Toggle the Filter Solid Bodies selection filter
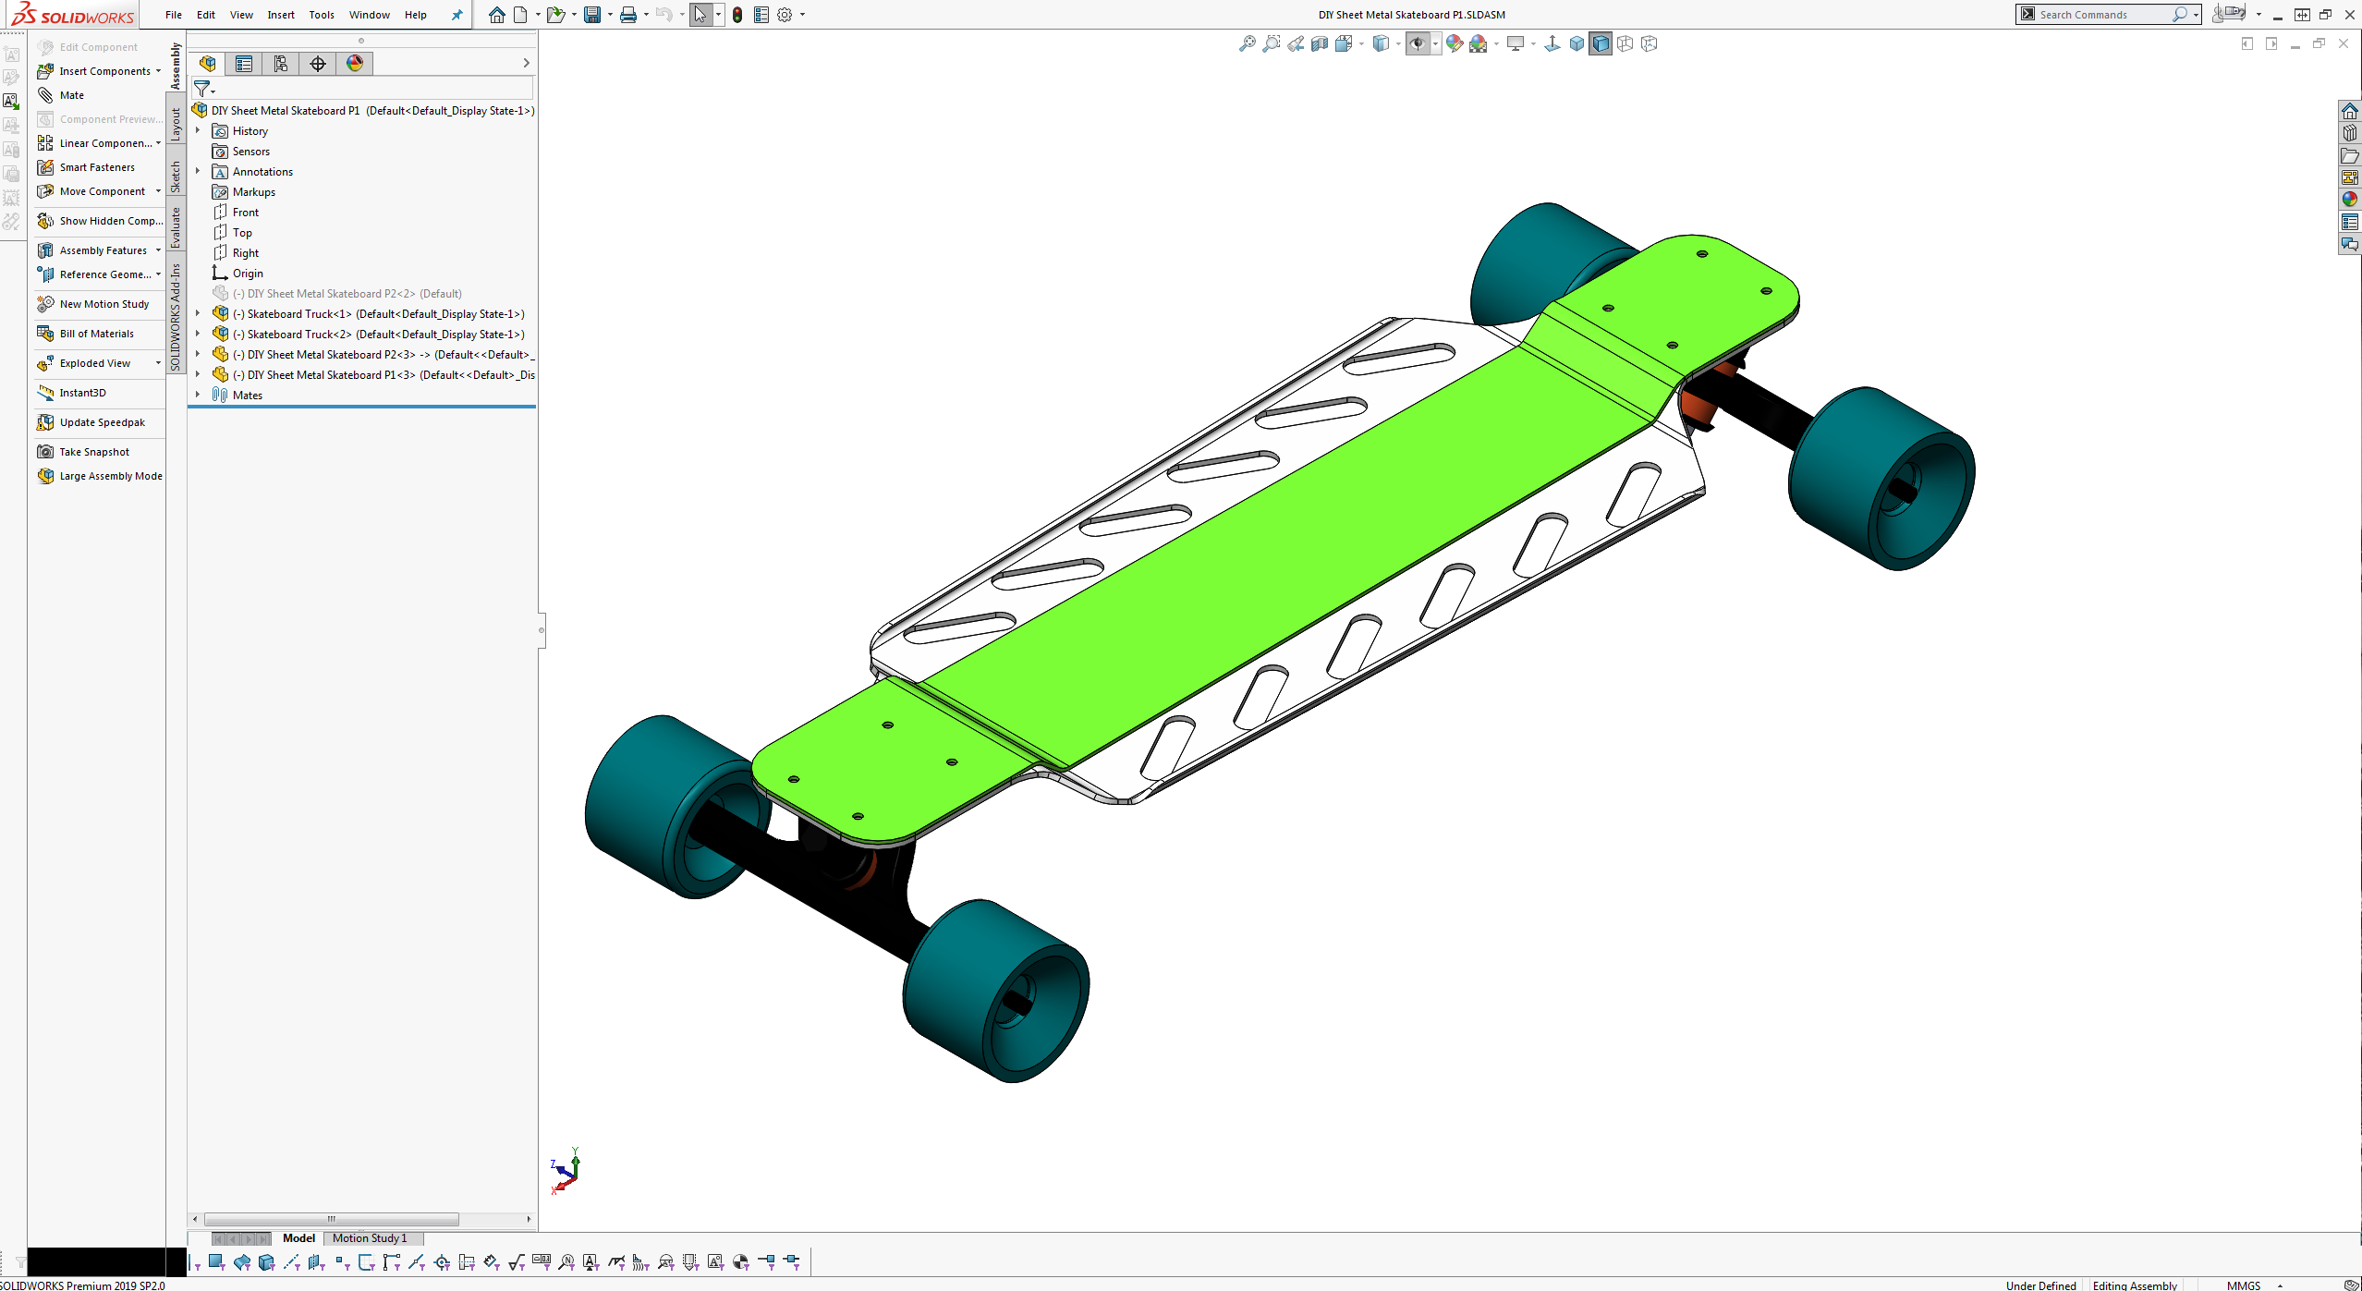The image size is (2362, 1291). tap(266, 1262)
